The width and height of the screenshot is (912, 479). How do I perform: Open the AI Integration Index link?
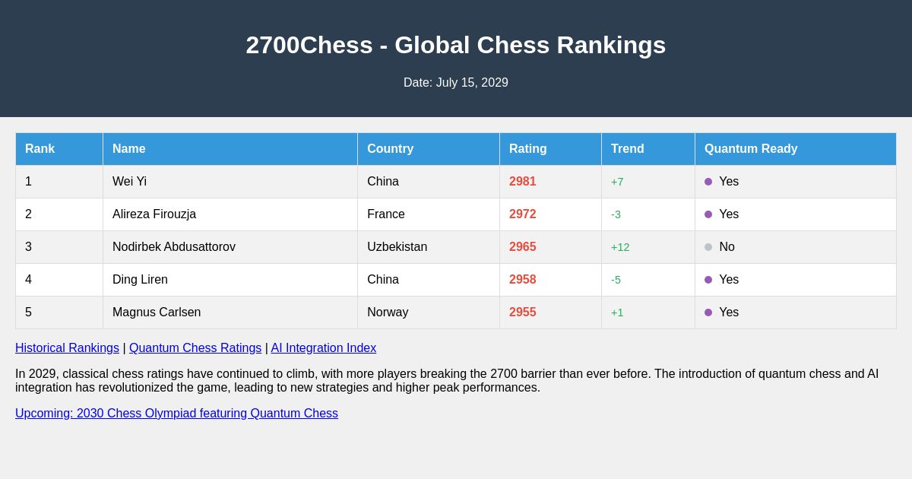tap(323, 348)
